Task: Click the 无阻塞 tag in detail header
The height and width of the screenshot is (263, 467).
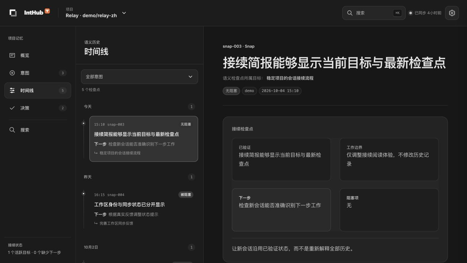Action: 231,91
